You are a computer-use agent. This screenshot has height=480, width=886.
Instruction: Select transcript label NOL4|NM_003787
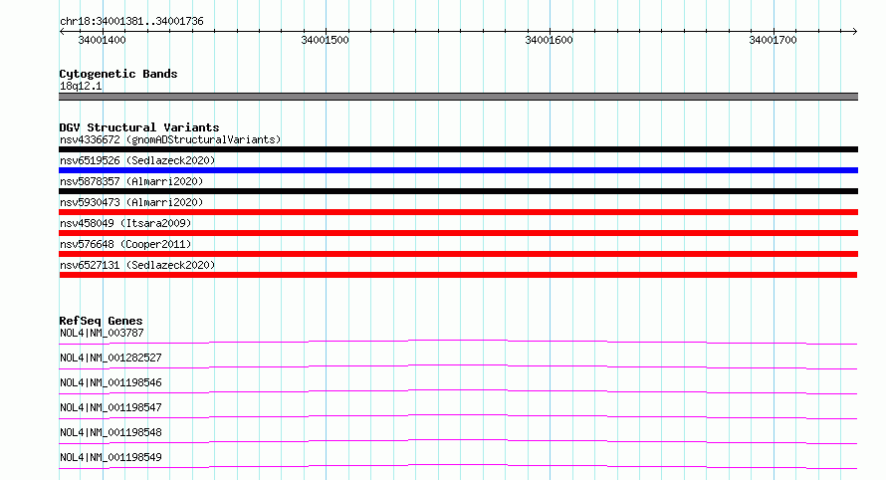pyautogui.click(x=102, y=333)
